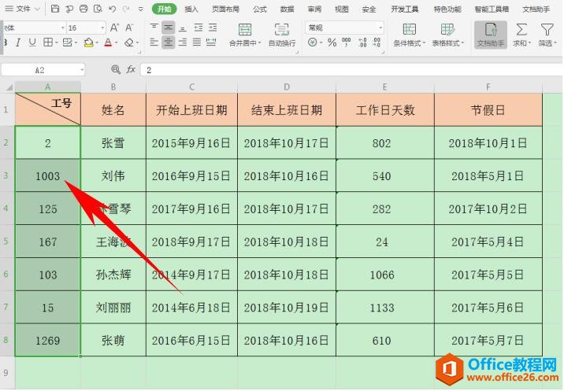Click the Undo arrow icon

(112, 9)
